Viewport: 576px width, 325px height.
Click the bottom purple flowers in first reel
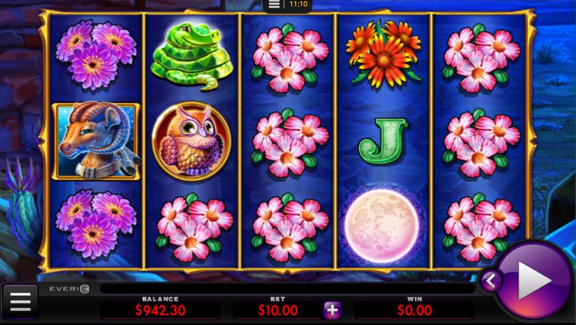[96, 224]
